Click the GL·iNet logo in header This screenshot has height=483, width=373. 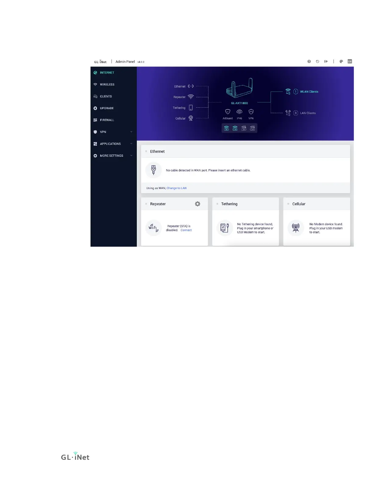[100, 62]
